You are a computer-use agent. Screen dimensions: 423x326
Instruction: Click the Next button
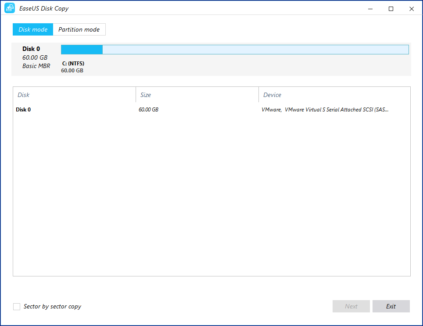point(351,306)
